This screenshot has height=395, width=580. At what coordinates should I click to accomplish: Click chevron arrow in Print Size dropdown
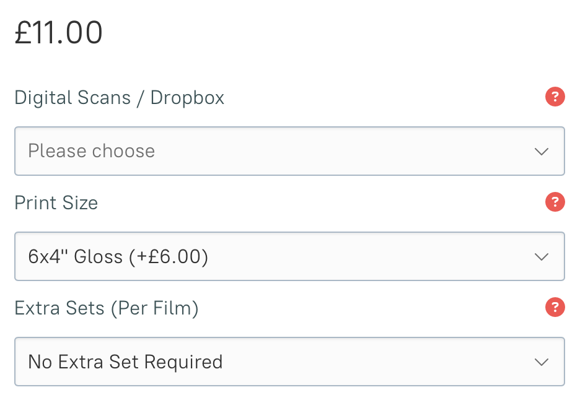click(542, 257)
